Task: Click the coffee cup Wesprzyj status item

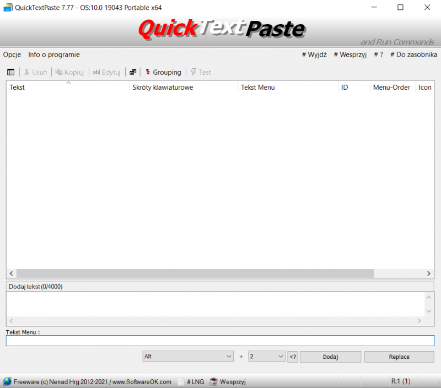Action: [x=227, y=381]
